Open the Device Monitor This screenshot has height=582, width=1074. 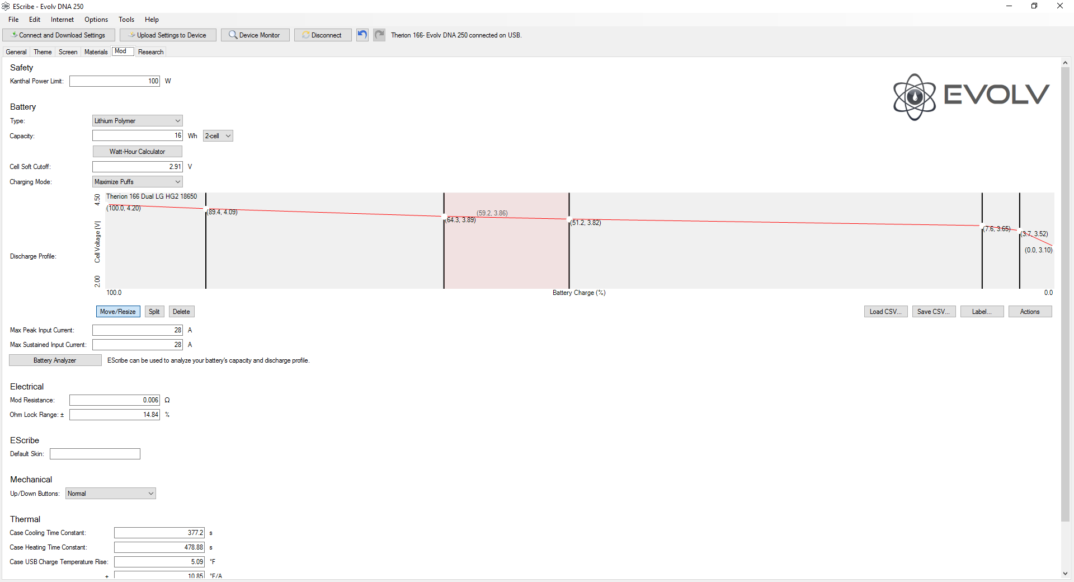coord(255,35)
